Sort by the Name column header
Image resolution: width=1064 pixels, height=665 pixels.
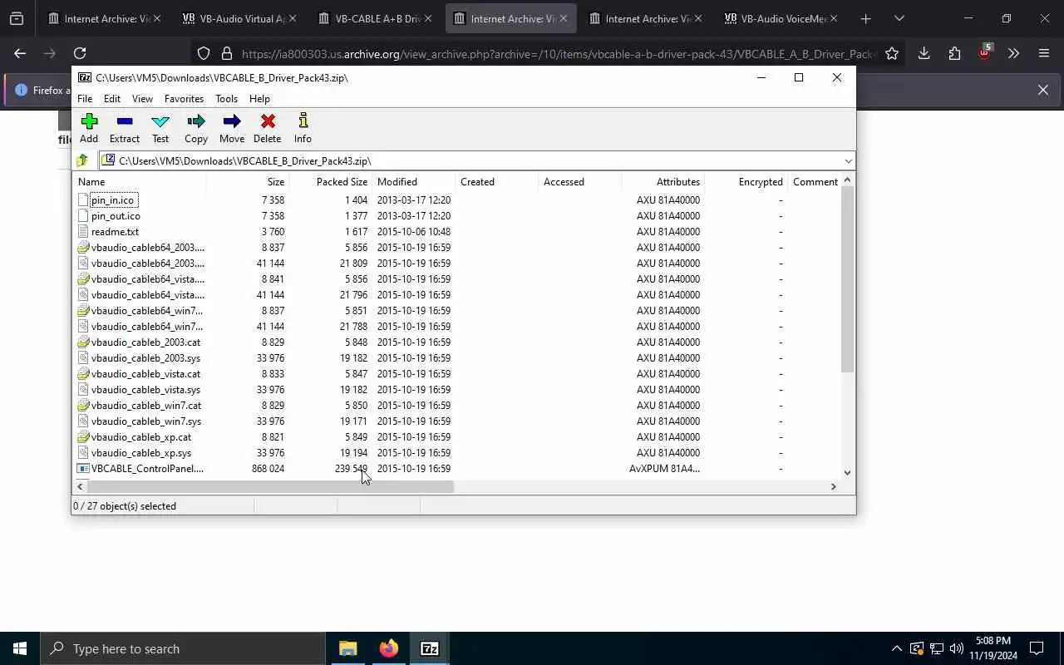tap(139, 181)
